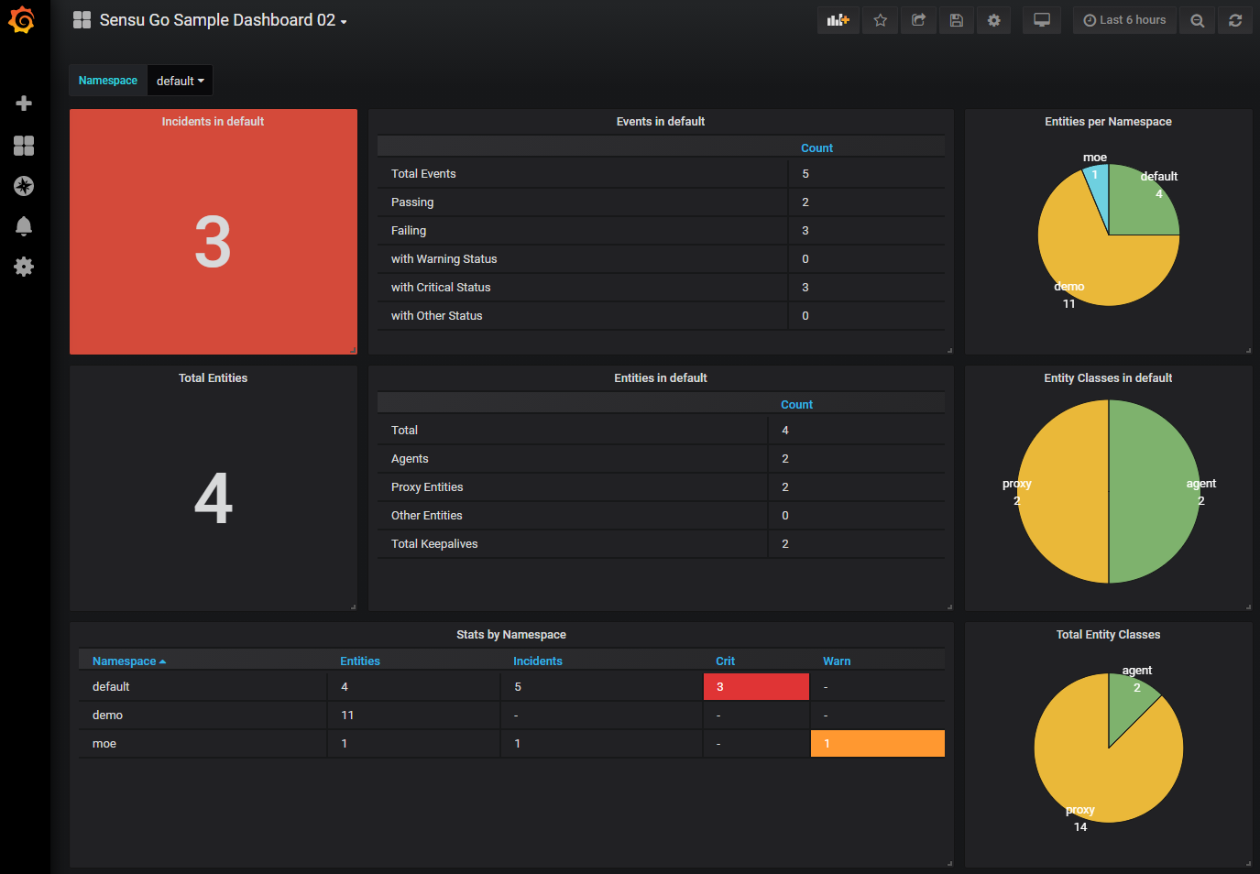This screenshot has height=874, width=1260.
Task: Click the Passing row label
Action: pos(412,202)
